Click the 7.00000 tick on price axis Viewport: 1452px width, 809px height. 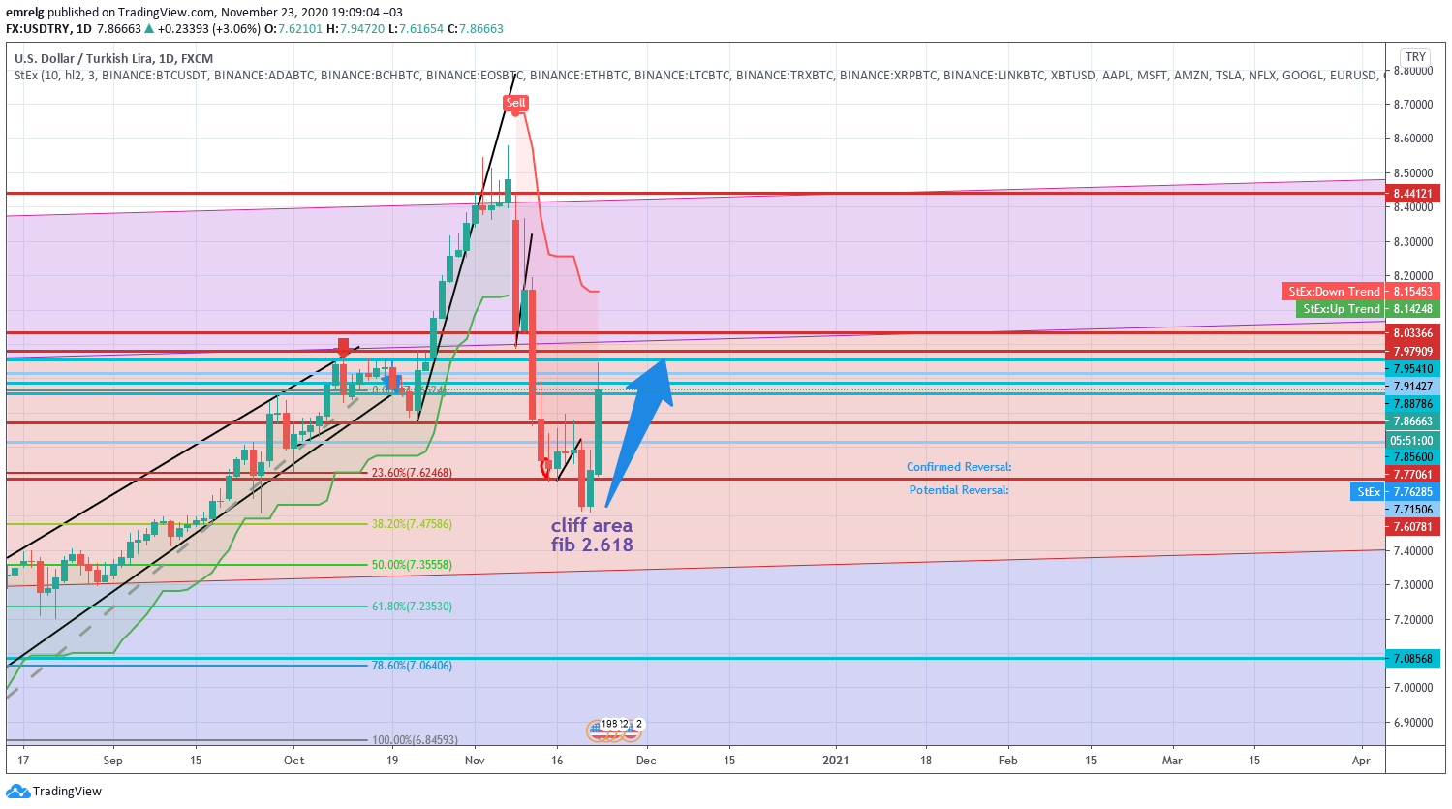(1413, 688)
